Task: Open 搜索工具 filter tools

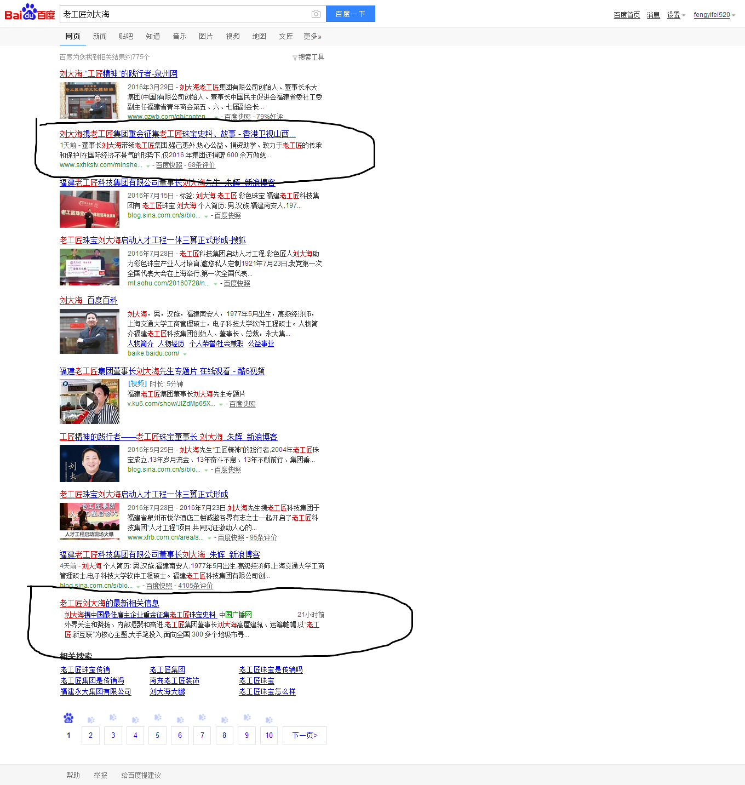Action: [x=308, y=57]
